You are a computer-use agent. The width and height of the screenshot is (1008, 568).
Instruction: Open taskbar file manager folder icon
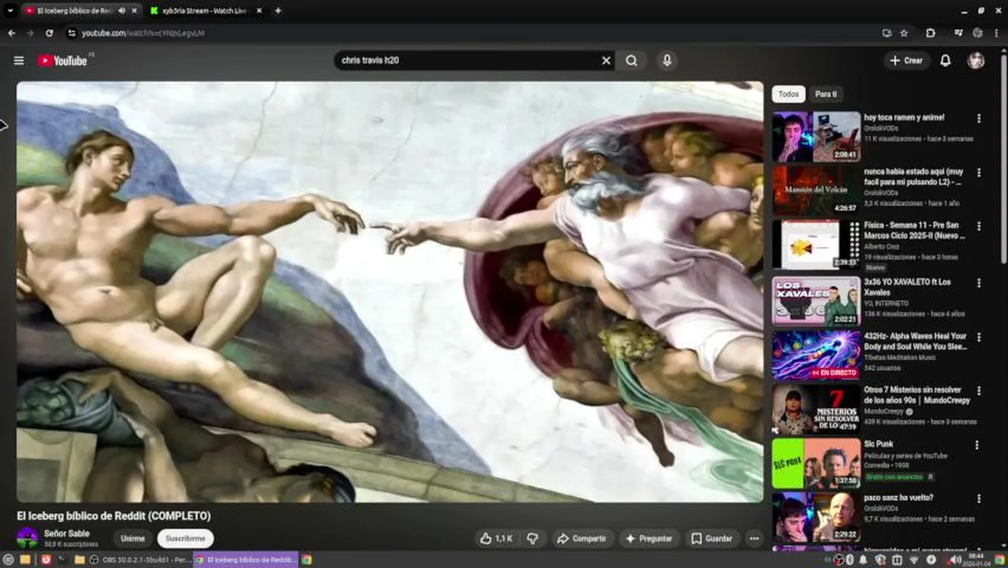[x=79, y=559]
